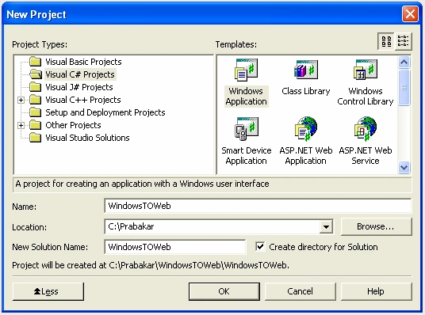Viewport: 425px width, 315px height.
Task: Click the Windows Application label text
Action: pyautogui.click(x=246, y=97)
